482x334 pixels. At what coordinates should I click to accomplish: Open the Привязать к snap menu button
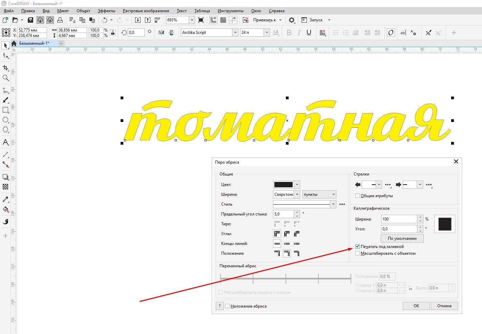point(265,20)
